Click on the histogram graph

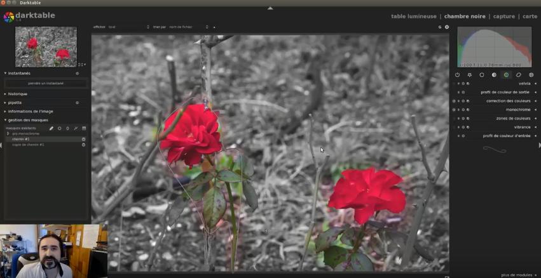(495, 47)
